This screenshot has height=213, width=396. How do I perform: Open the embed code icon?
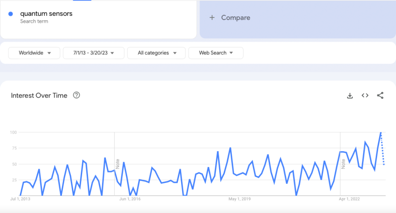point(365,95)
